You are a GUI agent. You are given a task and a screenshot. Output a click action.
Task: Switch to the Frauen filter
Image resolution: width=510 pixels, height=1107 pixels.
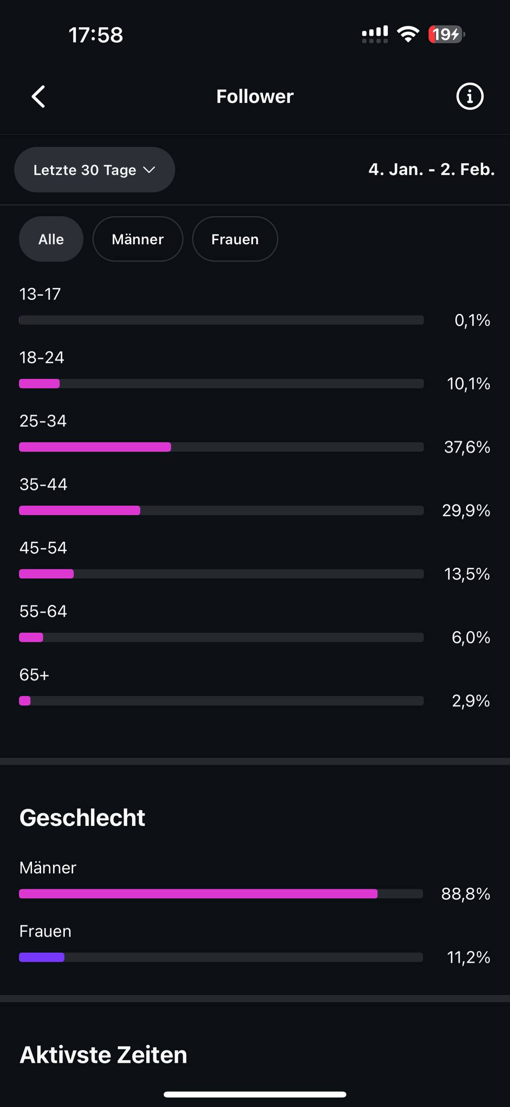(235, 239)
